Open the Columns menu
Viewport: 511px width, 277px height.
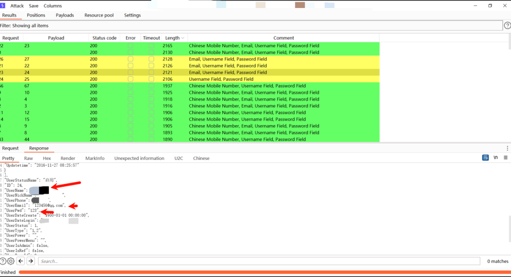[53, 6]
